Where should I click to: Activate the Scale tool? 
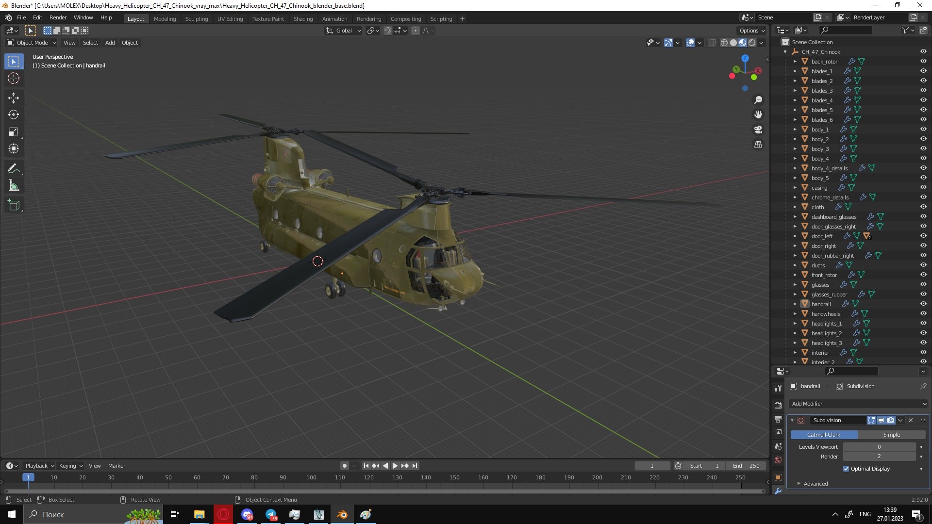tap(14, 131)
